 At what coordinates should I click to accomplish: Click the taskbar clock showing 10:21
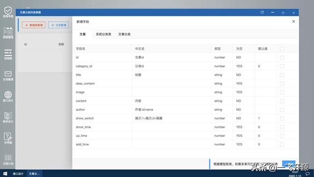[295, 172]
